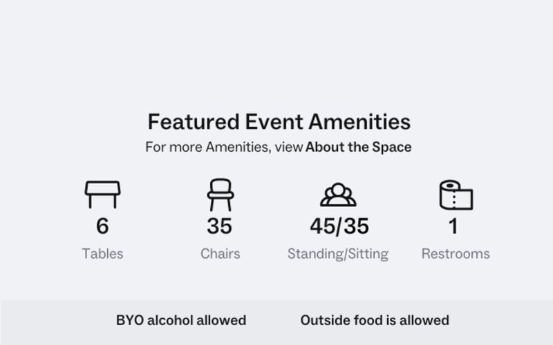The image size is (553, 345).
Task: Click the number 6 for tables
Action: coord(102,226)
